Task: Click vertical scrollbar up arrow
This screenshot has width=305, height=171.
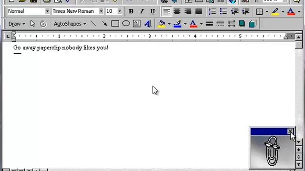Action: point(299,37)
